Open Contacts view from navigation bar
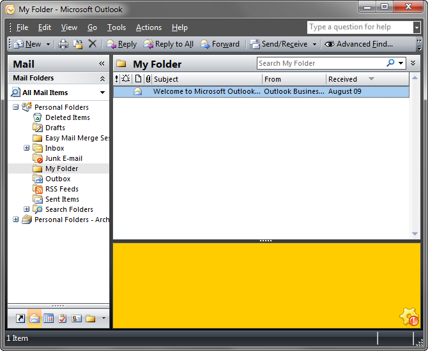Image resolution: width=428 pixels, height=351 pixels. point(77,318)
